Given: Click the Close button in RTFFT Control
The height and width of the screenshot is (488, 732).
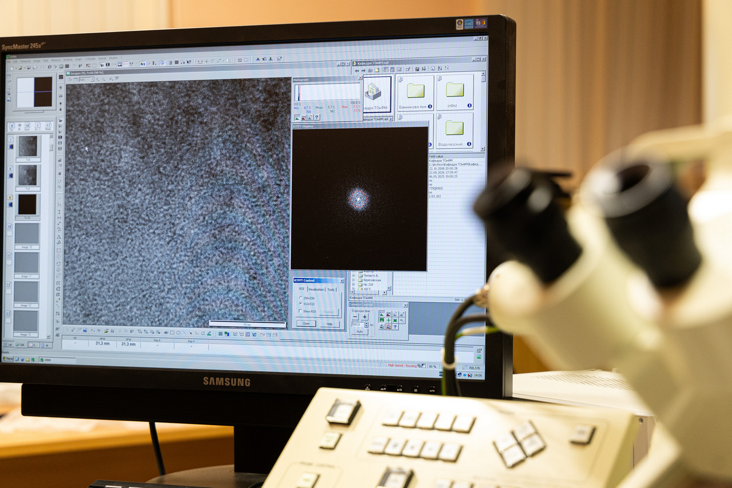Looking at the screenshot, I should tap(306, 323).
